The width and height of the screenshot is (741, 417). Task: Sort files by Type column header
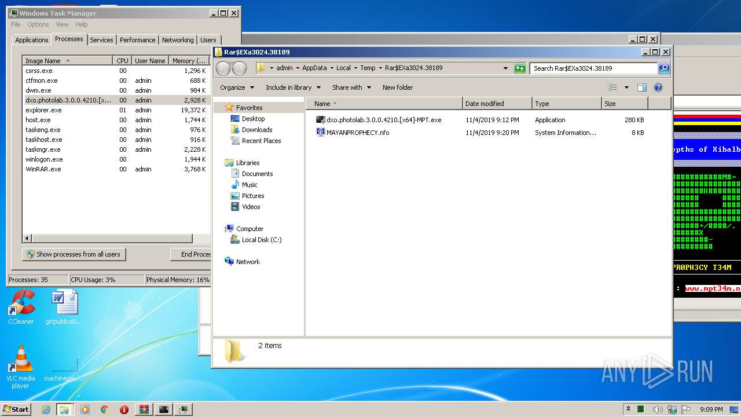(x=567, y=104)
